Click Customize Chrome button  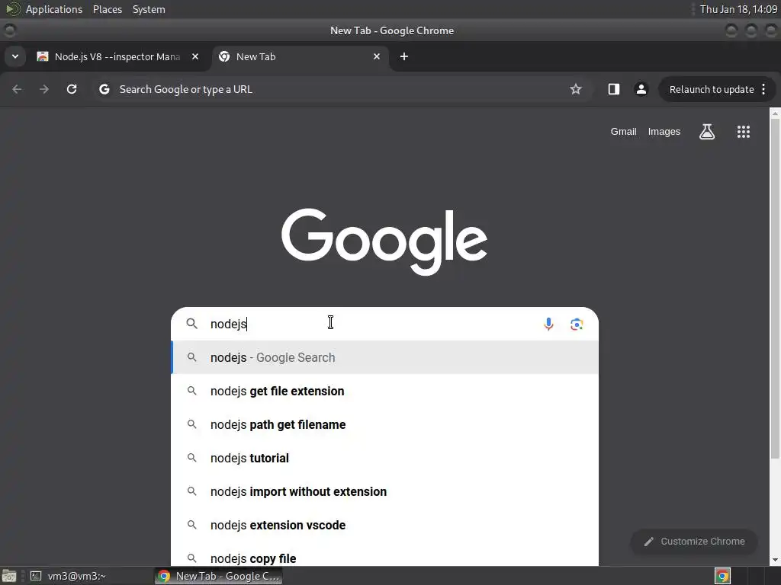click(694, 542)
